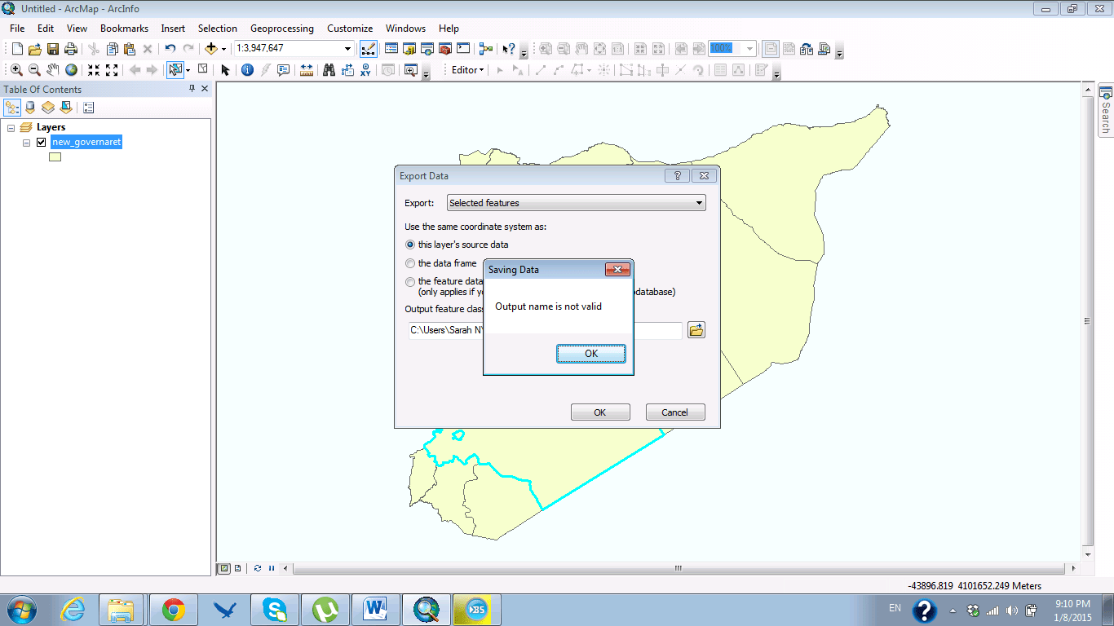The image size is (1114, 626).
Task: Open Skype from the taskbar
Action: 276,610
